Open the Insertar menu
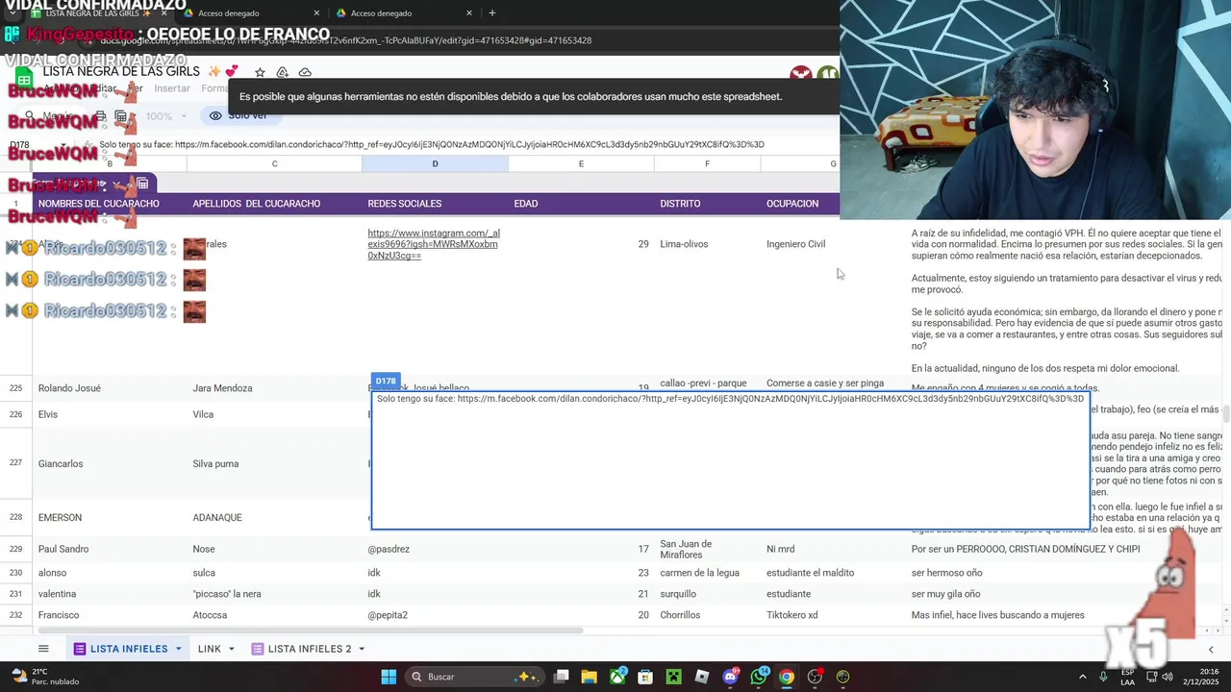 tap(172, 88)
